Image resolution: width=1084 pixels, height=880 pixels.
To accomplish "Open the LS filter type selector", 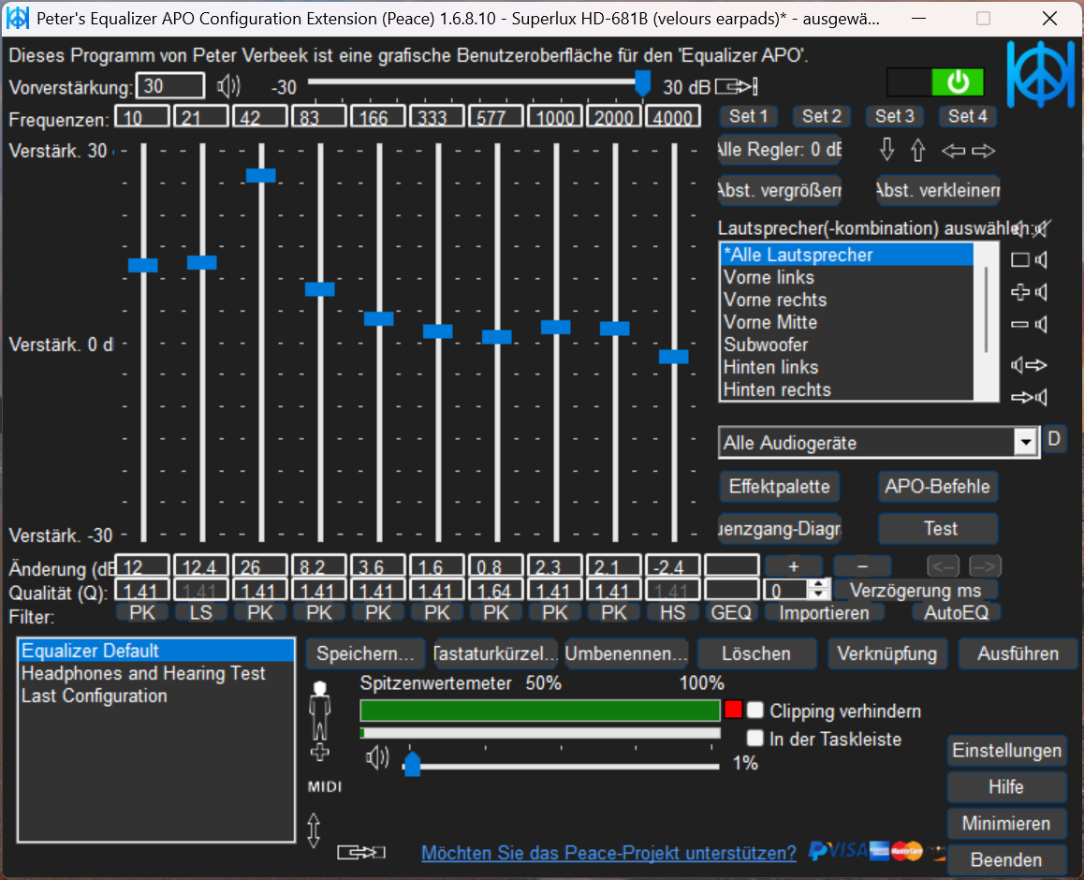I will click(200, 612).
